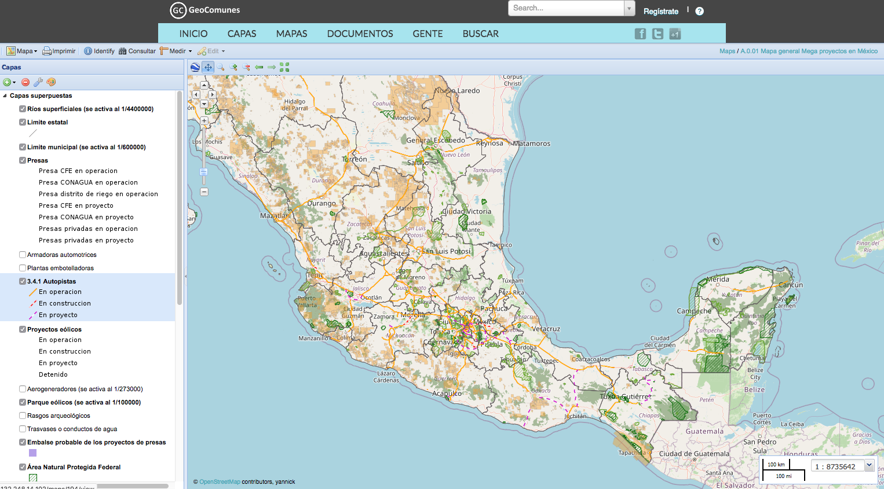The image size is (884, 489).
Task: Open the Twitter share icon
Action: [x=657, y=34]
